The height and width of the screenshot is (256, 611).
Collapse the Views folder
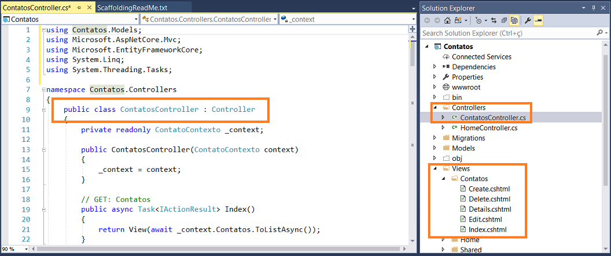click(435, 168)
